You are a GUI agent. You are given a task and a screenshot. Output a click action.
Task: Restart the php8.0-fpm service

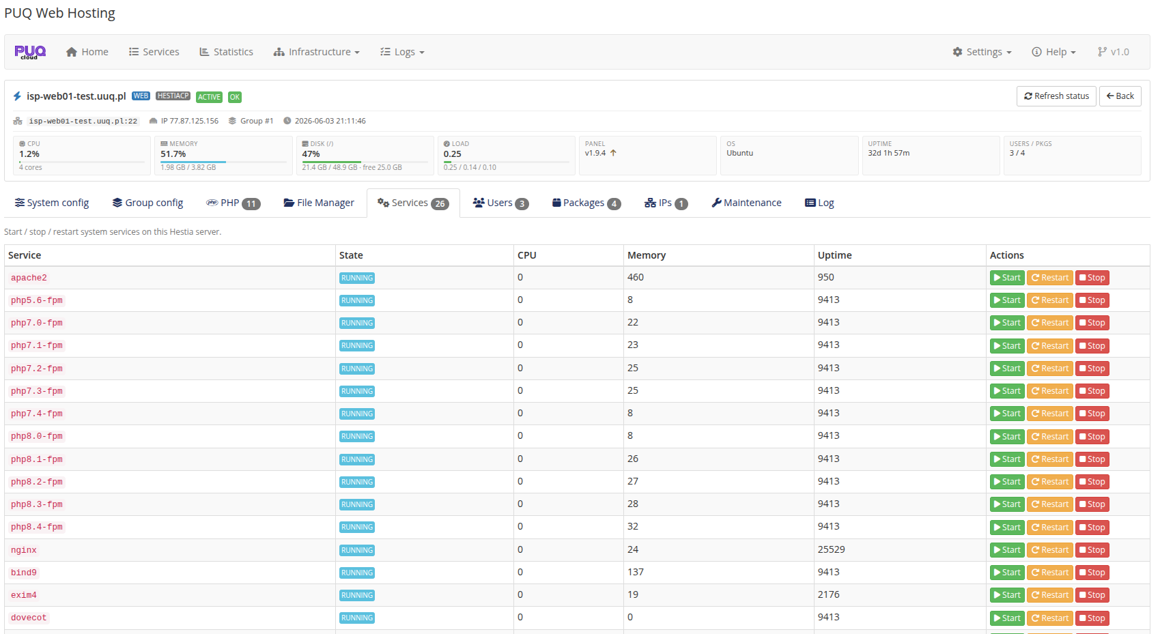(1050, 437)
